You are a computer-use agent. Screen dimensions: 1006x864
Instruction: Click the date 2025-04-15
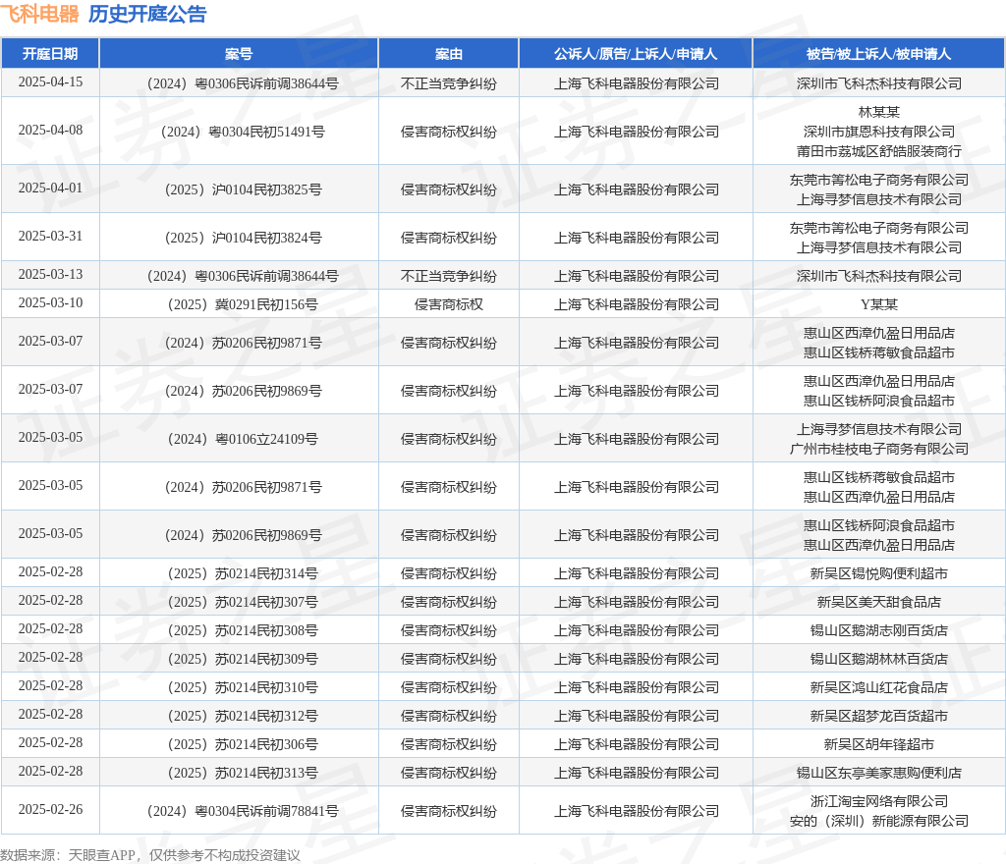(x=50, y=82)
